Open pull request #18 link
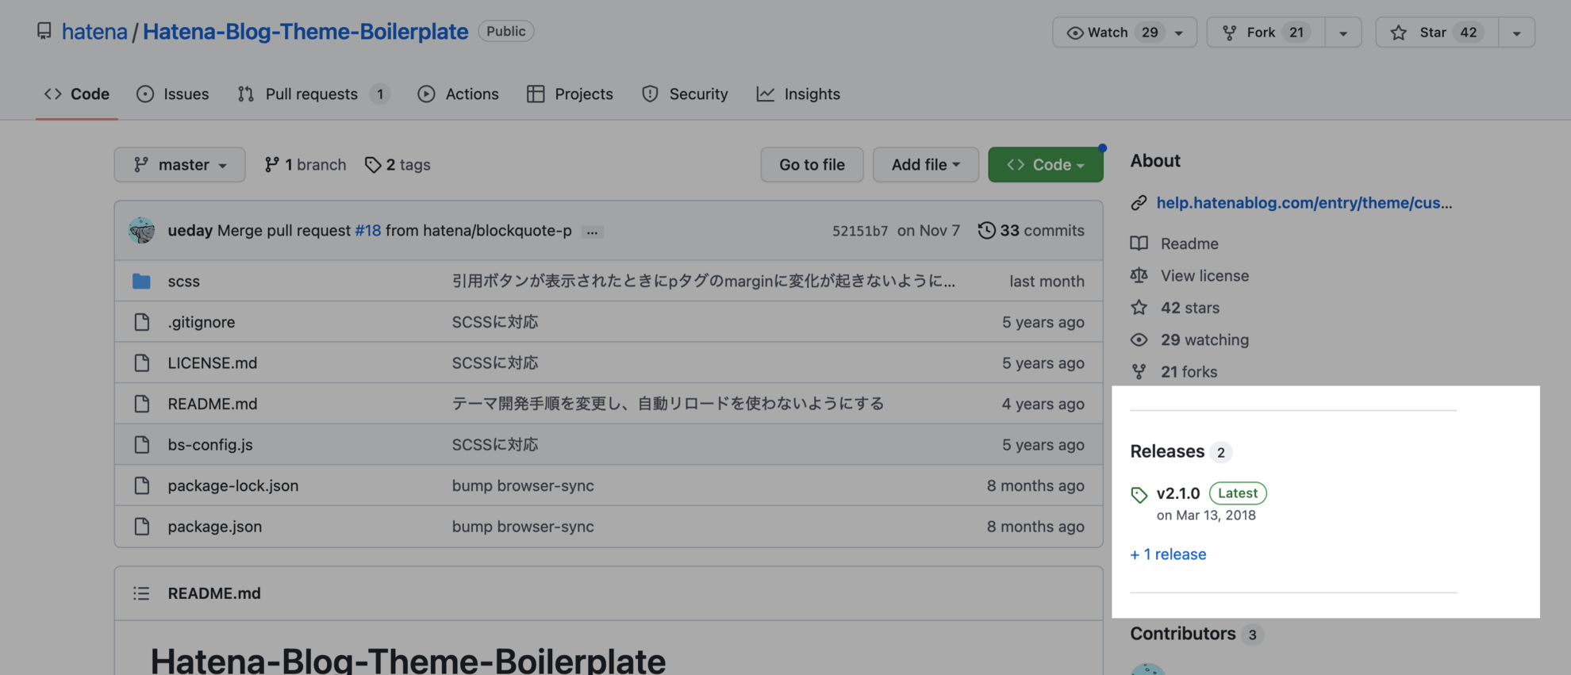This screenshot has width=1571, height=675. 367,230
